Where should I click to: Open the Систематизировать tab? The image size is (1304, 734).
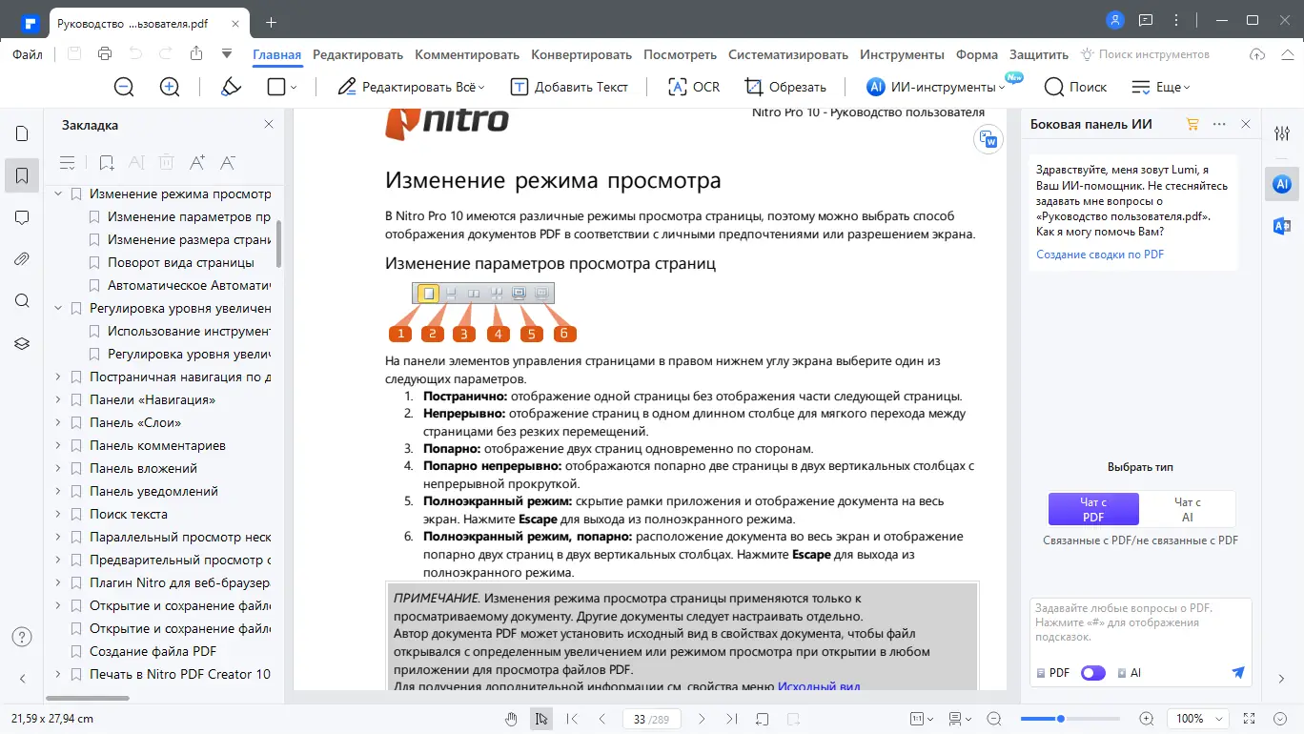[x=788, y=54]
